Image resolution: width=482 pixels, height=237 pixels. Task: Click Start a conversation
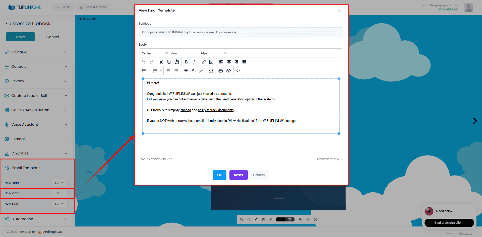point(449,223)
